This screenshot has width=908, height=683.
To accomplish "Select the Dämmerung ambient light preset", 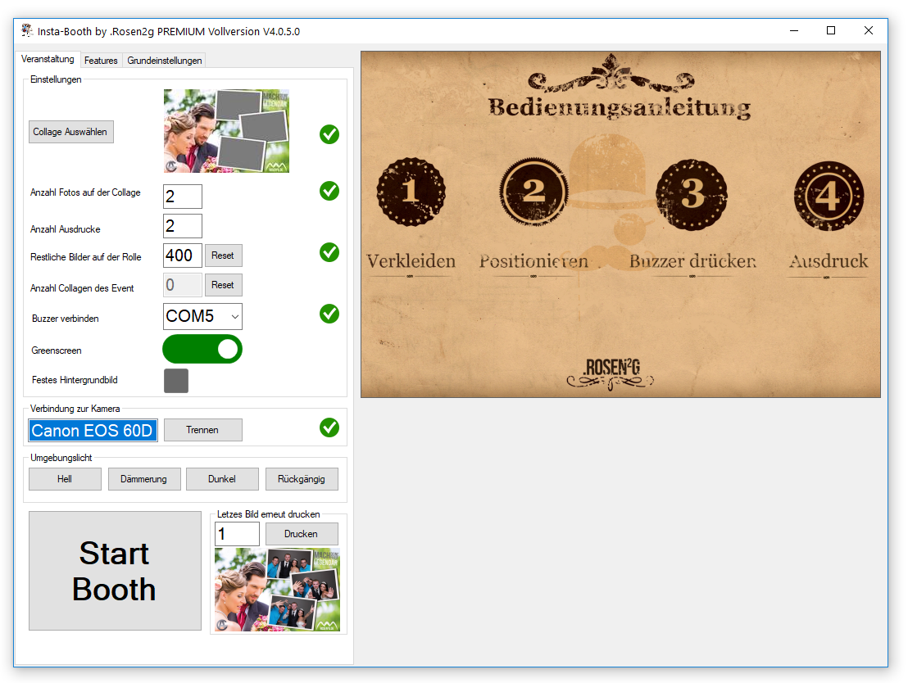I will point(144,479).
